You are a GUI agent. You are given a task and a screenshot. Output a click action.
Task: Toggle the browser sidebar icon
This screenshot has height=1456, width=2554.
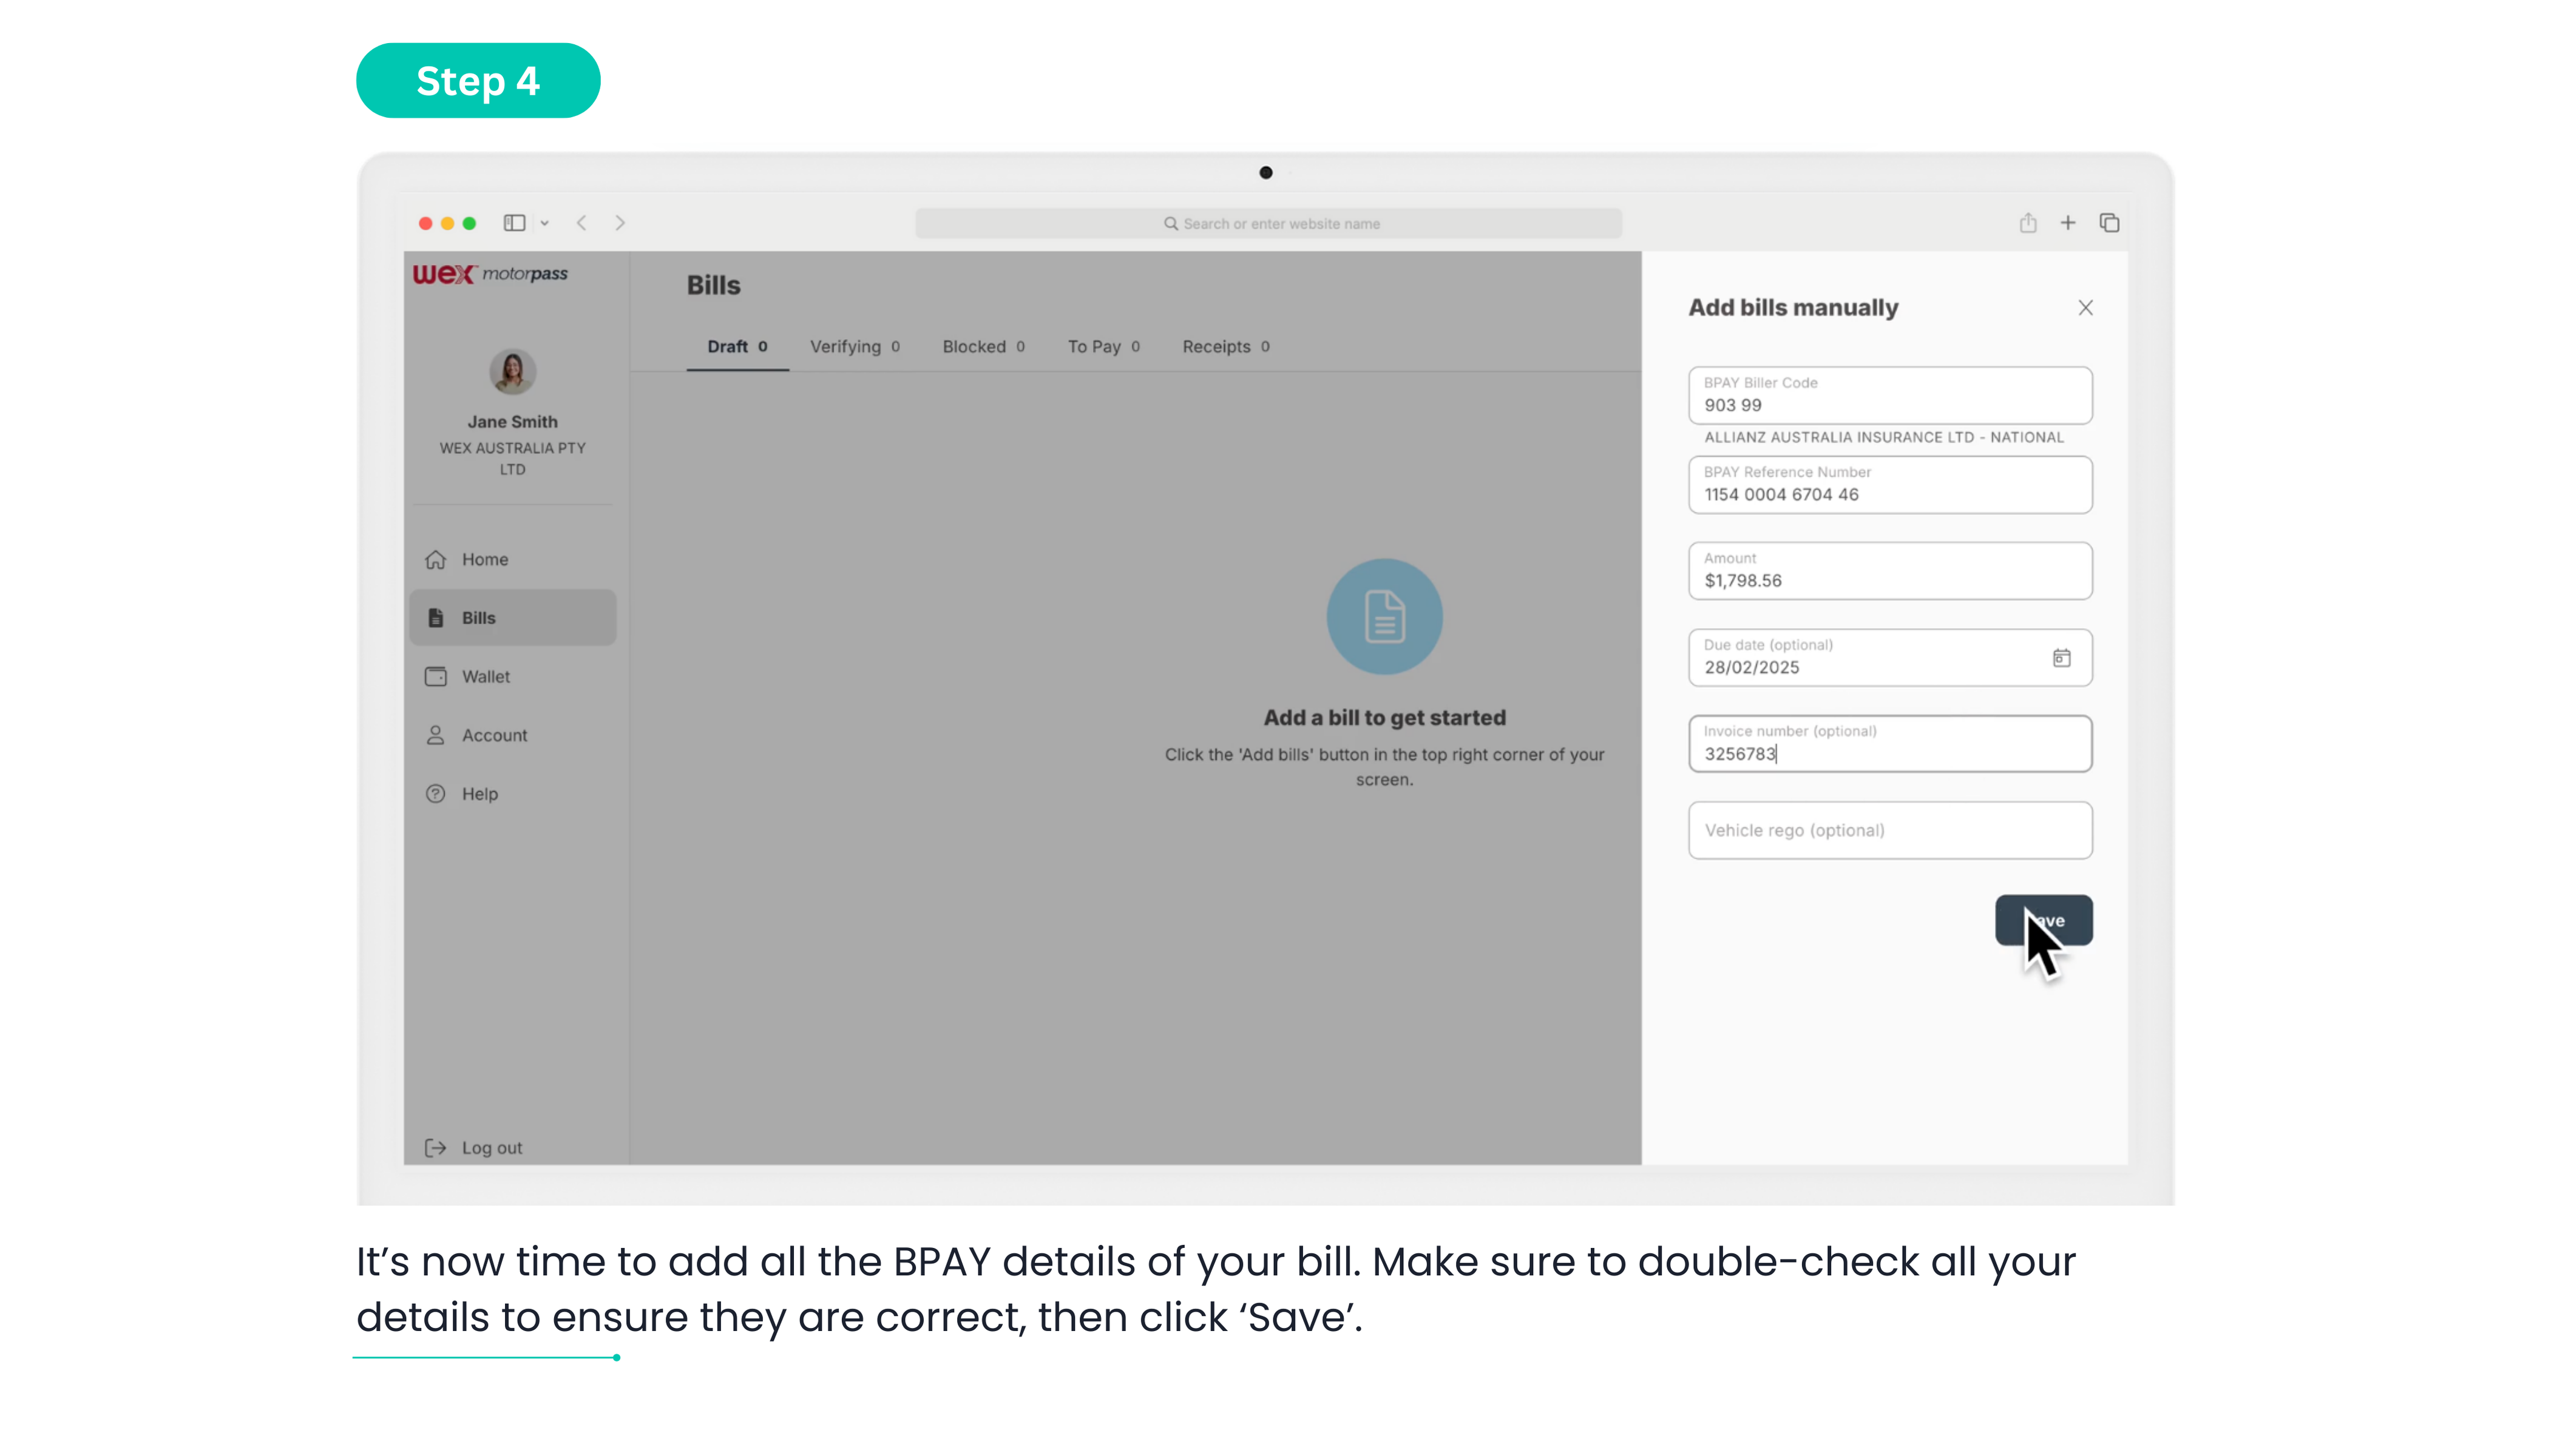(x=514, y=223)
